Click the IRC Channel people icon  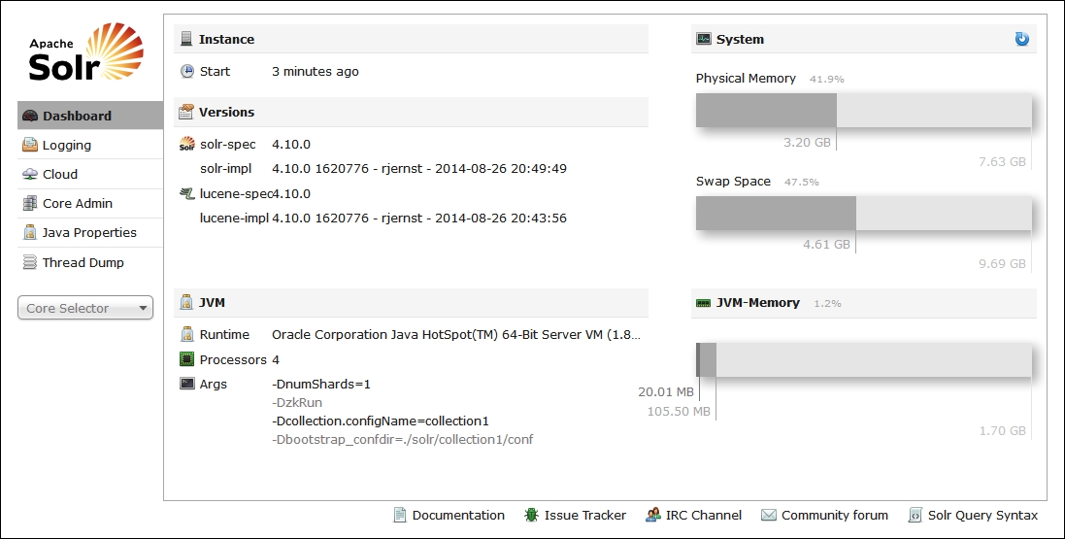652,516
